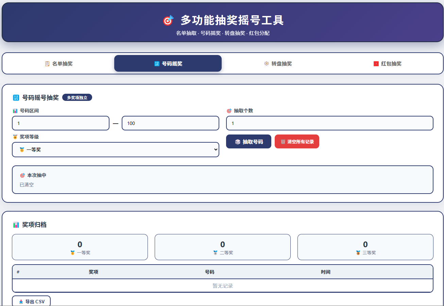Viewport: 444px width, 306px height.
Task: Click the 抽取号码 button
Action: click(249, 142)
